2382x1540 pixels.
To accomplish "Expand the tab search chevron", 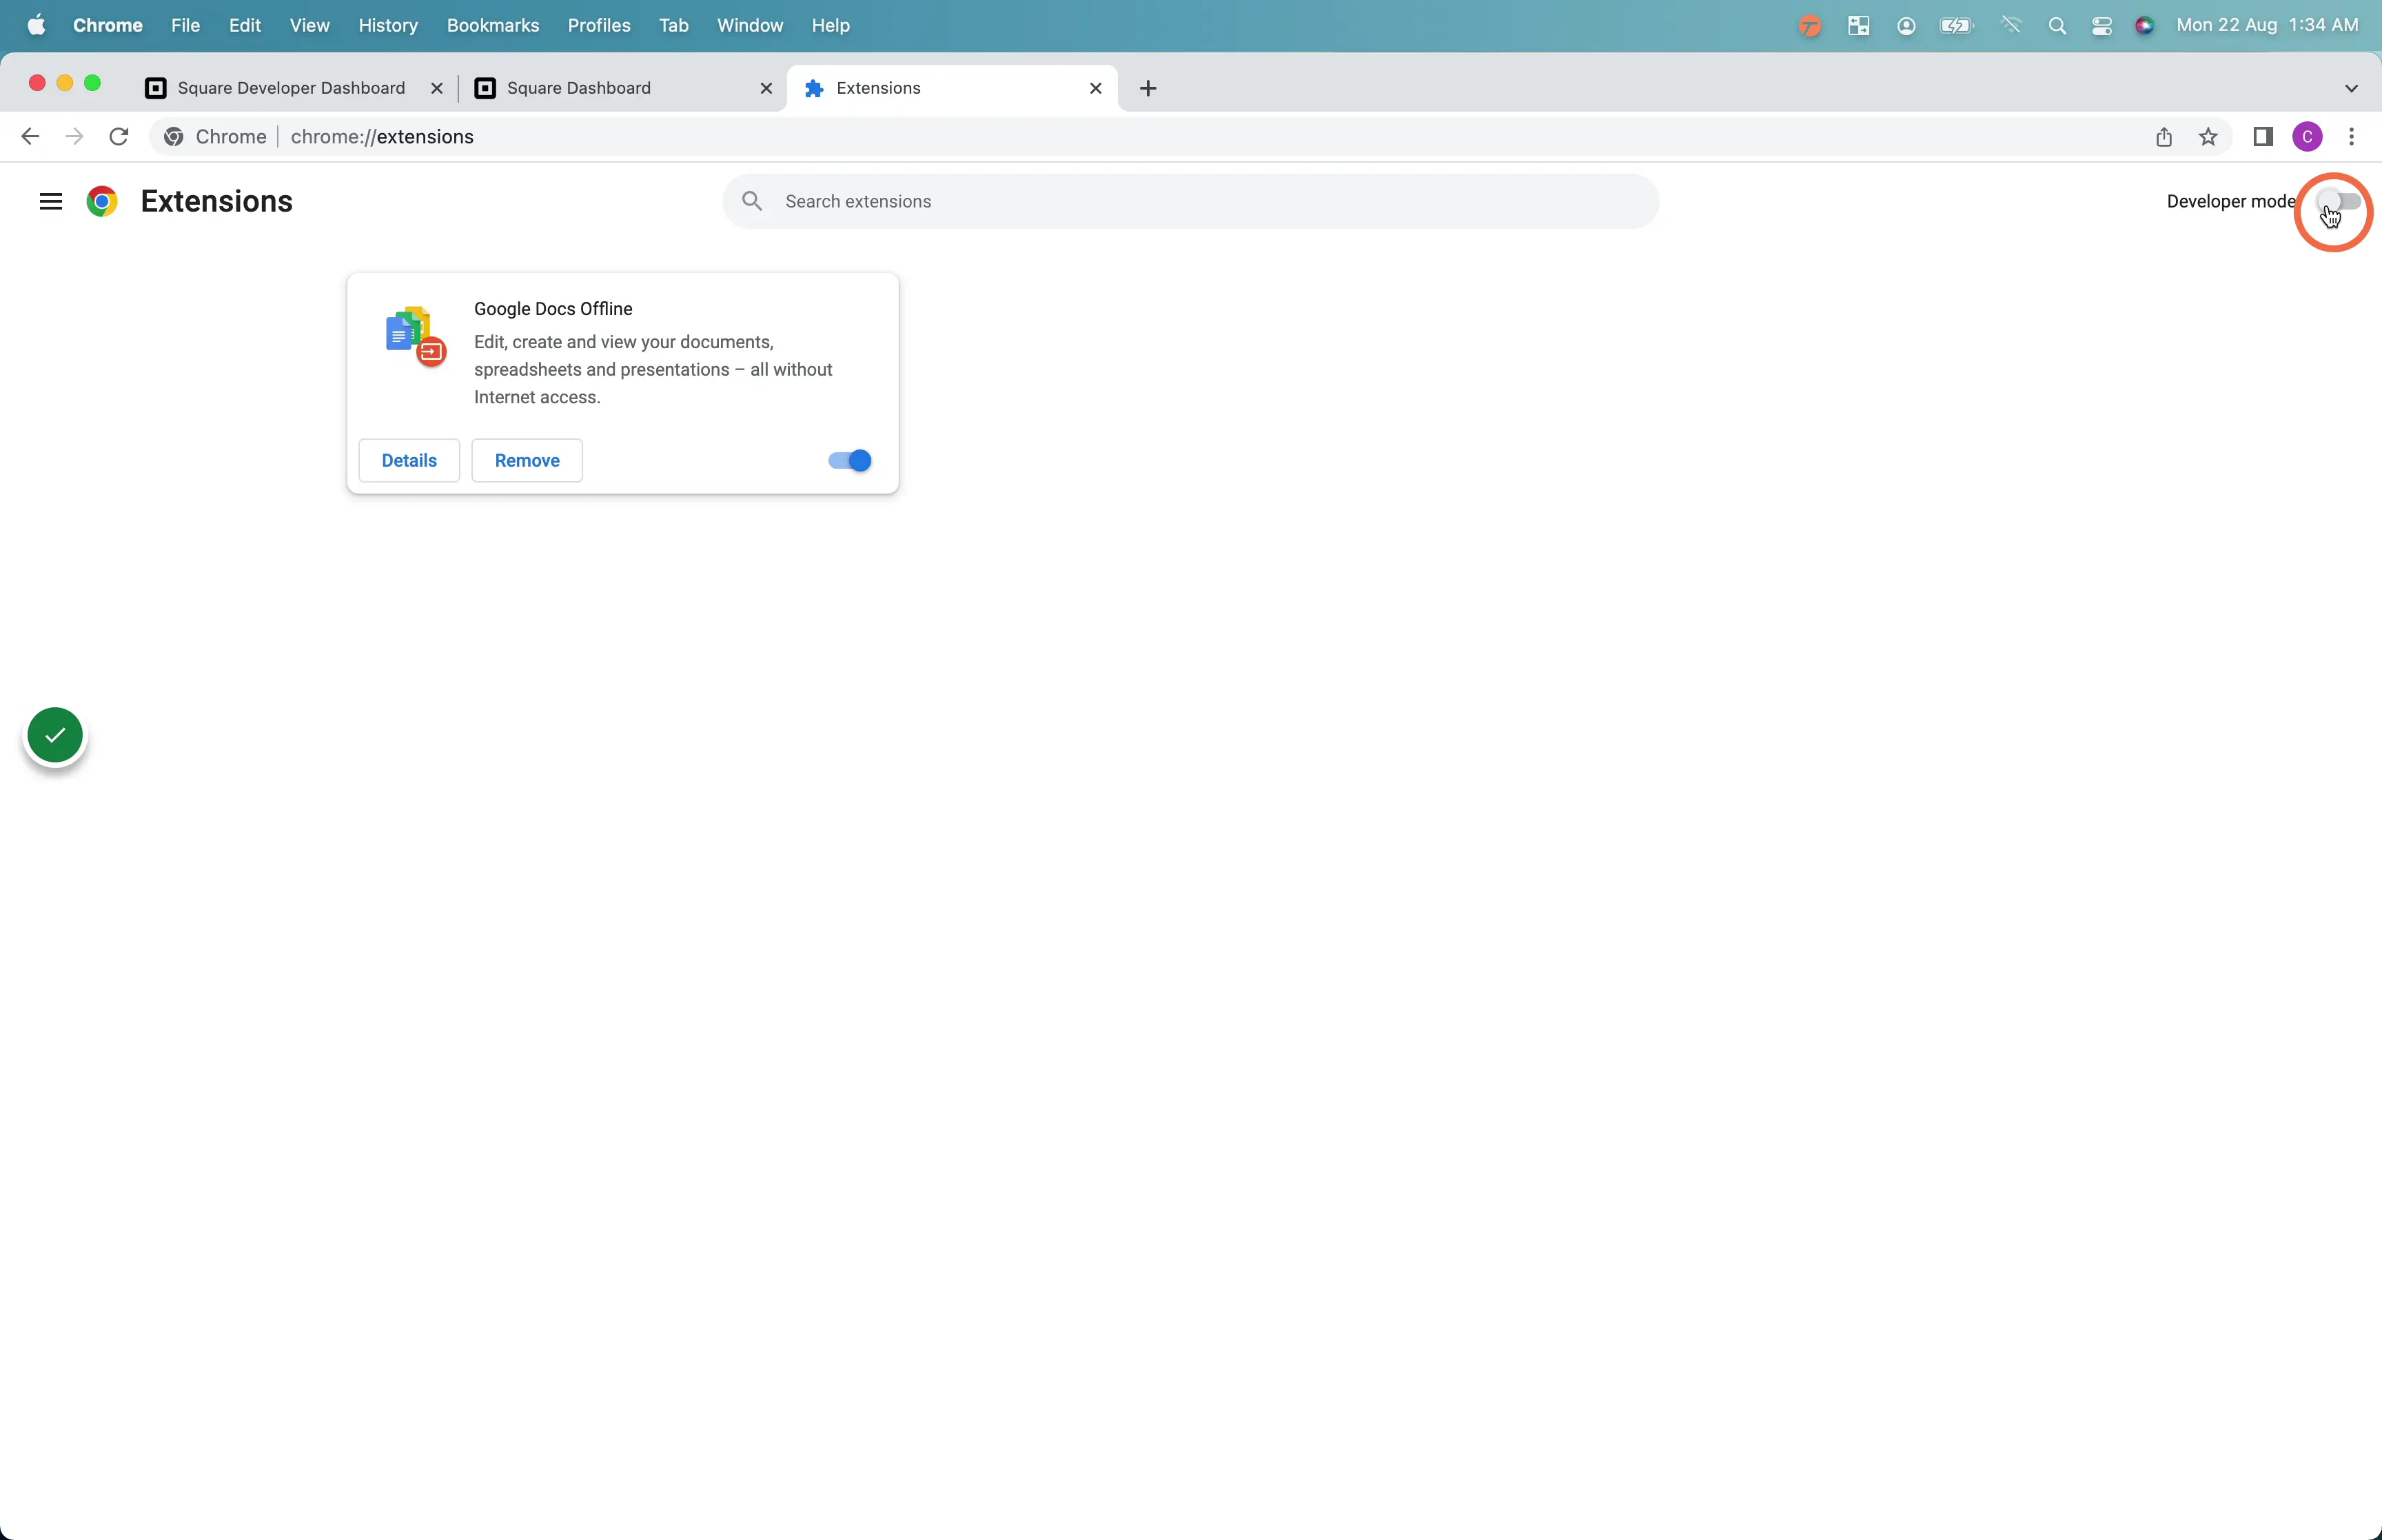I will click(2351, 88).
